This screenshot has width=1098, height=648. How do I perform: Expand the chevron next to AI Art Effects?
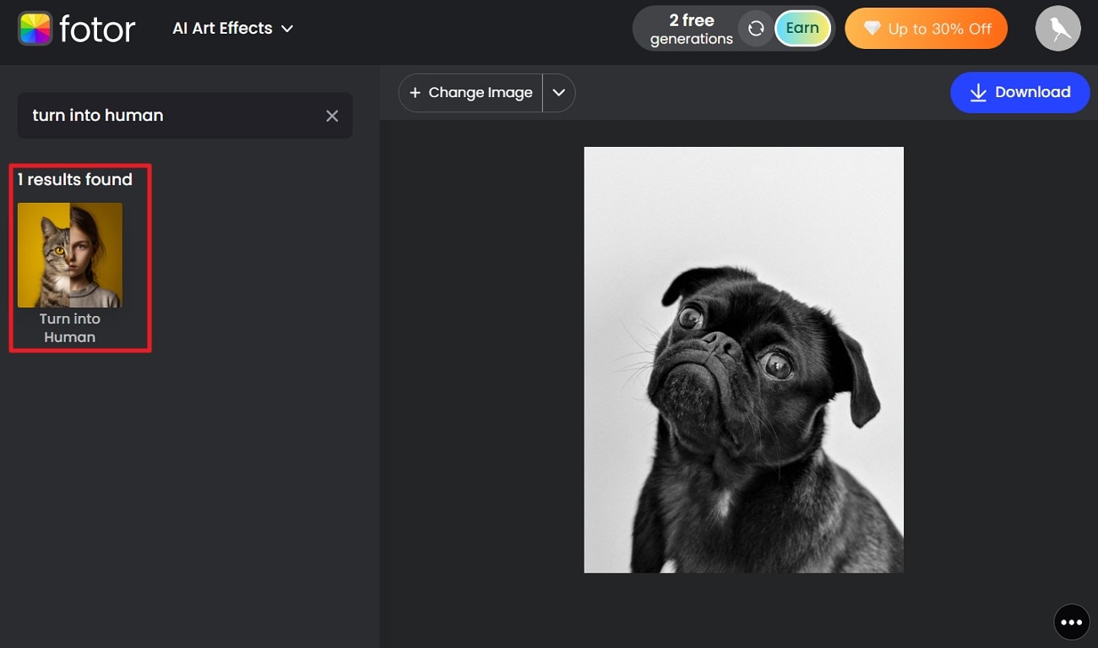pos(287,28)
